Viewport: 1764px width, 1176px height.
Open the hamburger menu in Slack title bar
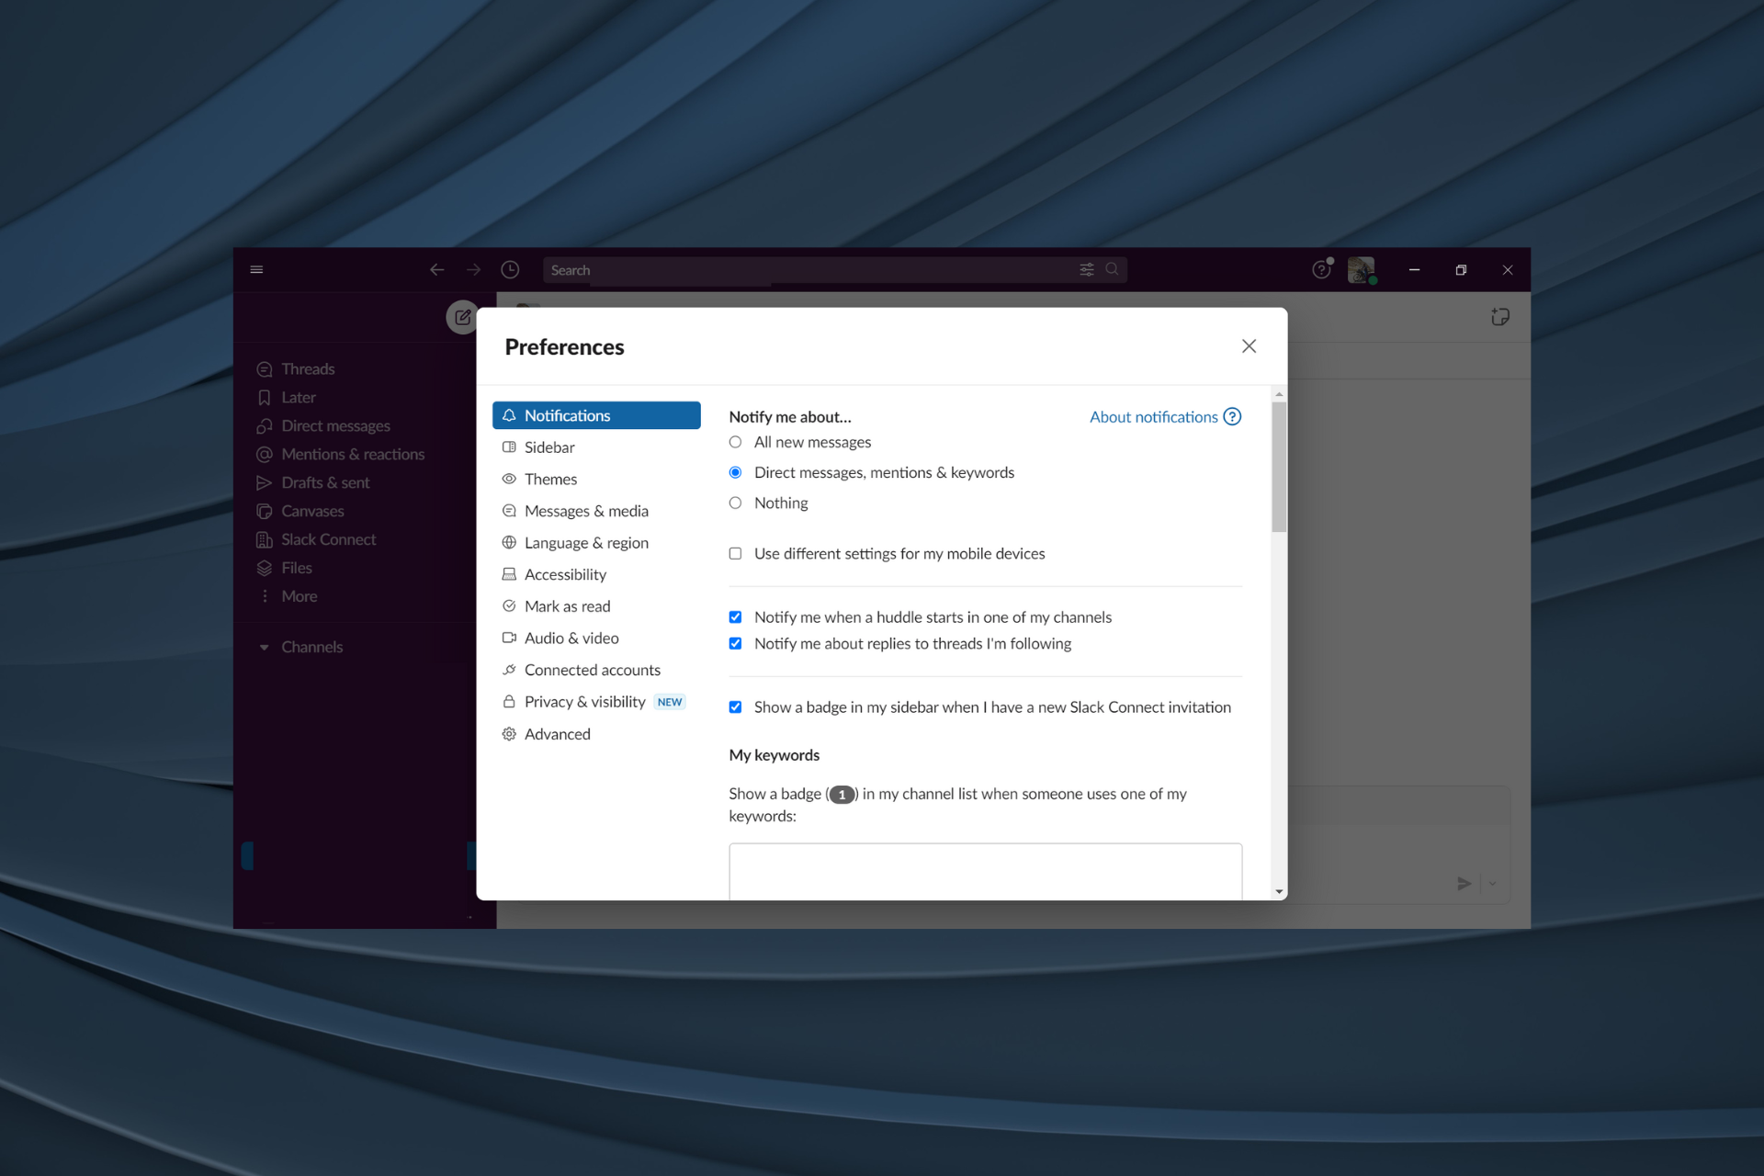pyautogui.click(x=256, y=269)
